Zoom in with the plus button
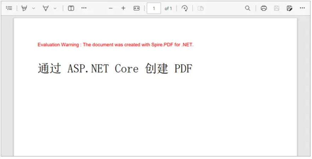Image resolution: width=312 pixels, height=159 pixels. [x=123, y=8]
